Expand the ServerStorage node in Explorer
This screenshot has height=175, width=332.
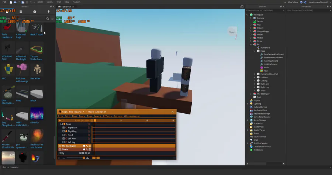247,120
